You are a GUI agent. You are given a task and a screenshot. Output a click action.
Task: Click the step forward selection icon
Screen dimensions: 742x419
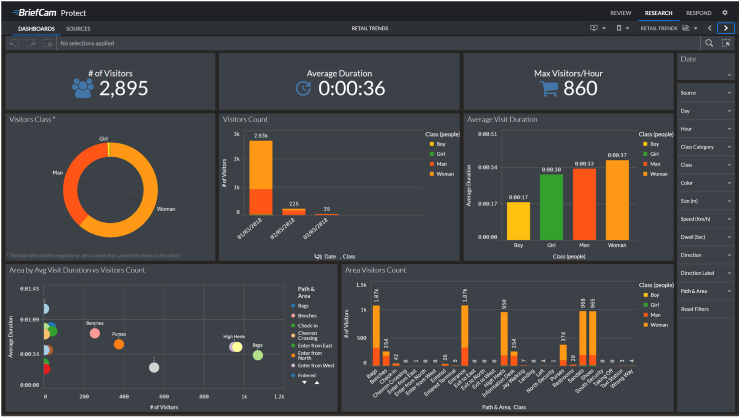click(x=31, y=43)
